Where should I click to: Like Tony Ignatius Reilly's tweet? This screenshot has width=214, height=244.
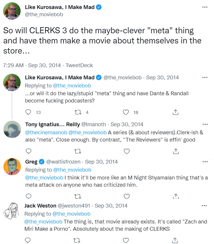tap(126, 151)
